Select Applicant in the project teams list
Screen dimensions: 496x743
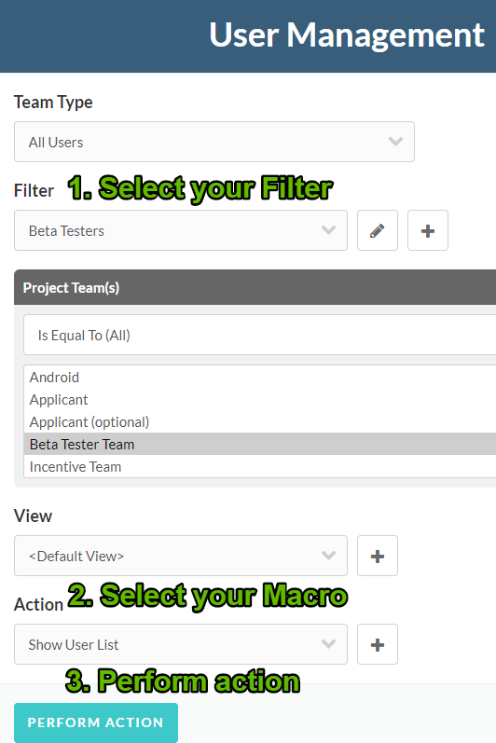[259, 399]
